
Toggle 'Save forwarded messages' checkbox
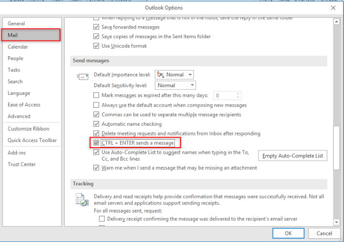coord(97,27)
